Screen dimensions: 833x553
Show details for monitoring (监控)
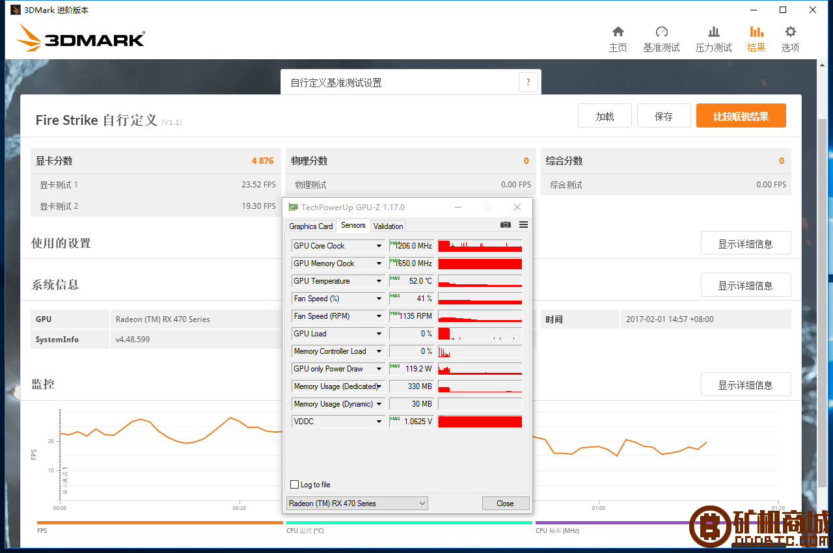(x=746, y=384)
